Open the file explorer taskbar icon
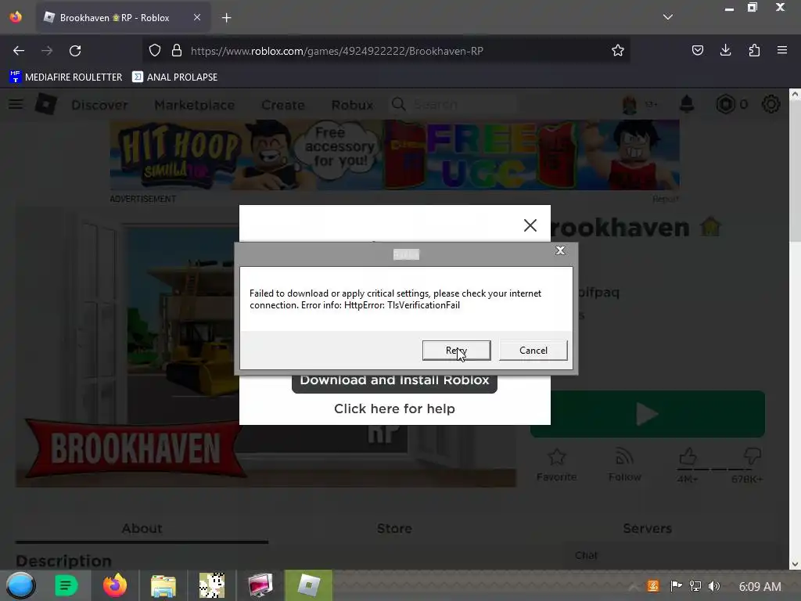801x601 pixels. [163, 585]
